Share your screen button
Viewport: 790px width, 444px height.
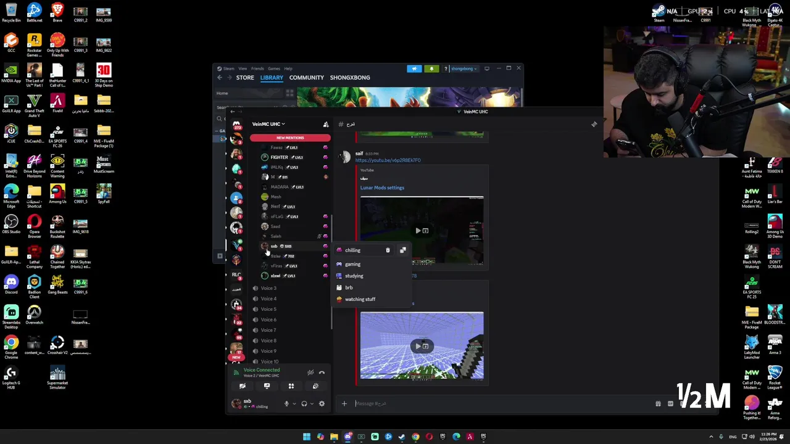click(x=267, y=386)
